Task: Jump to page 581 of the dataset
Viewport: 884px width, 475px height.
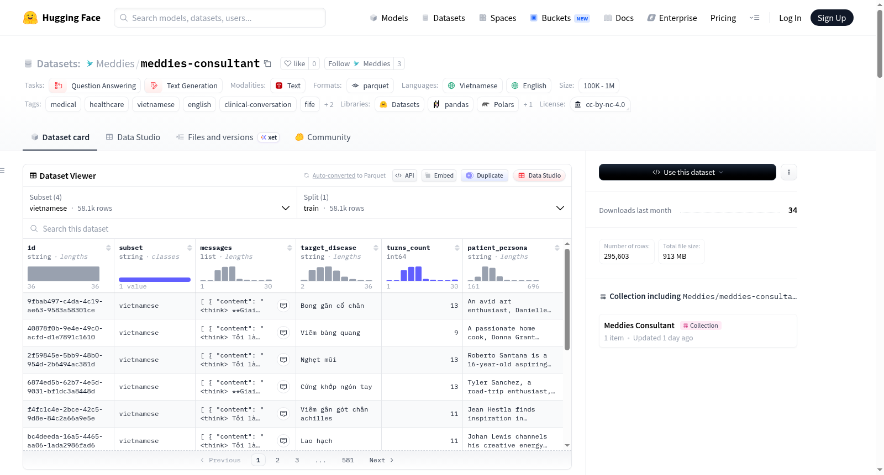Action: pos(348,460)
